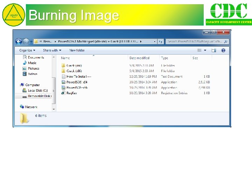Viewport: 252px width, 189px height.
Task: Maximize the Explorer window
Action: coord(214,32)
